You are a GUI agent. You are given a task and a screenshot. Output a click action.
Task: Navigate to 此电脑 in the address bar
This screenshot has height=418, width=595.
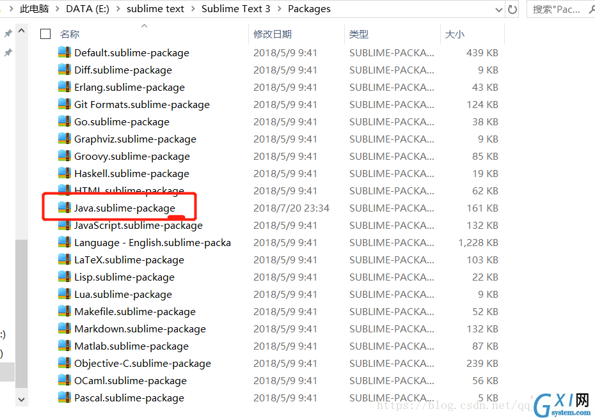(35, 9)
